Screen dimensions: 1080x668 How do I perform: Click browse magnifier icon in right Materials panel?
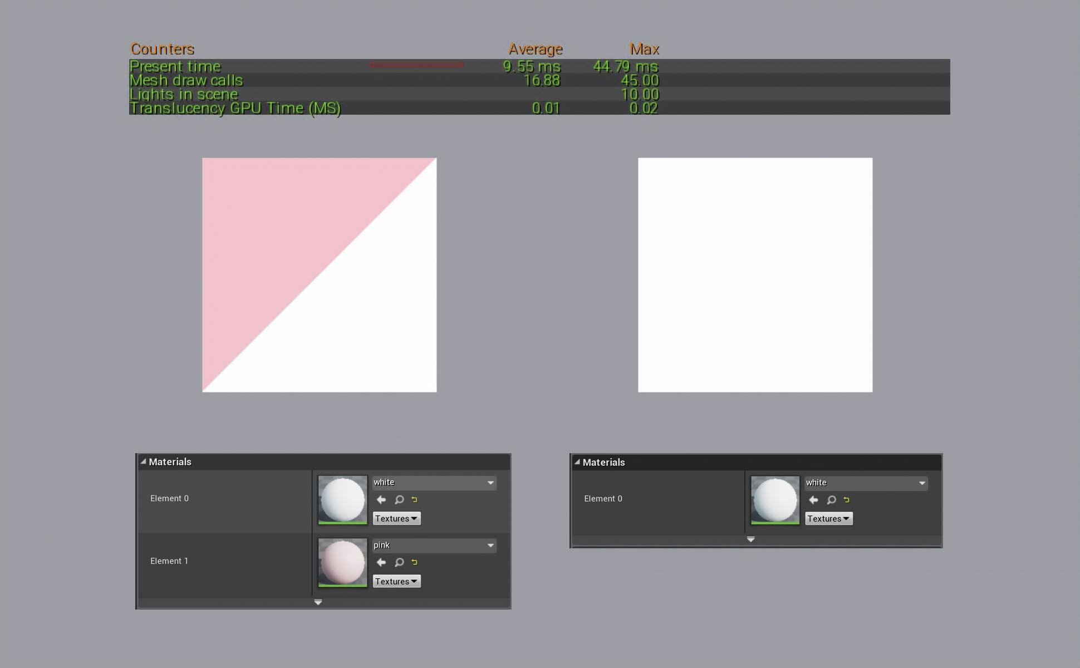(831, 500)
